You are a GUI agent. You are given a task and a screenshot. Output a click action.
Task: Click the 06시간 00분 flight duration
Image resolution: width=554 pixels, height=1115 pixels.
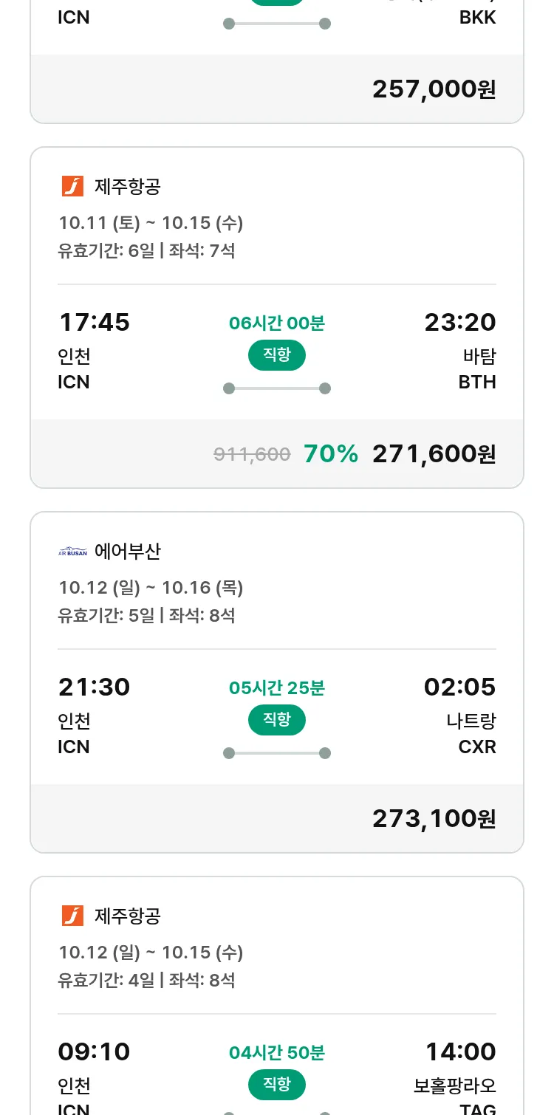(277, 323)
